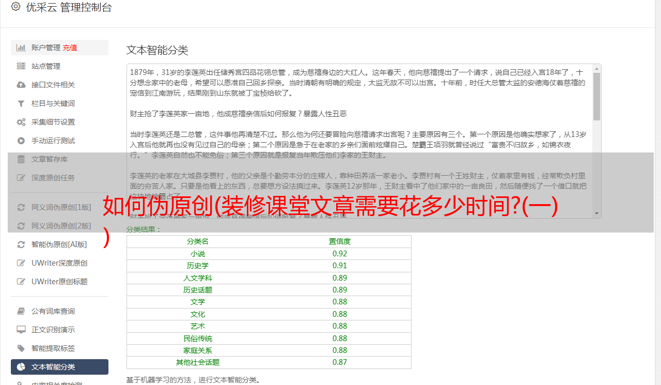The height and width of the screenshot is (385, 661).
Task: Click the edit icon for UWriter原创标题
Action: point(21,282)
